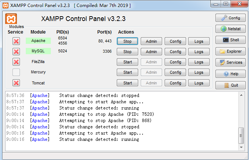Click Apache PID 4556 value
Image resolution: width=249 pixels, height=160 pixels.
click(x=63, y=43)
